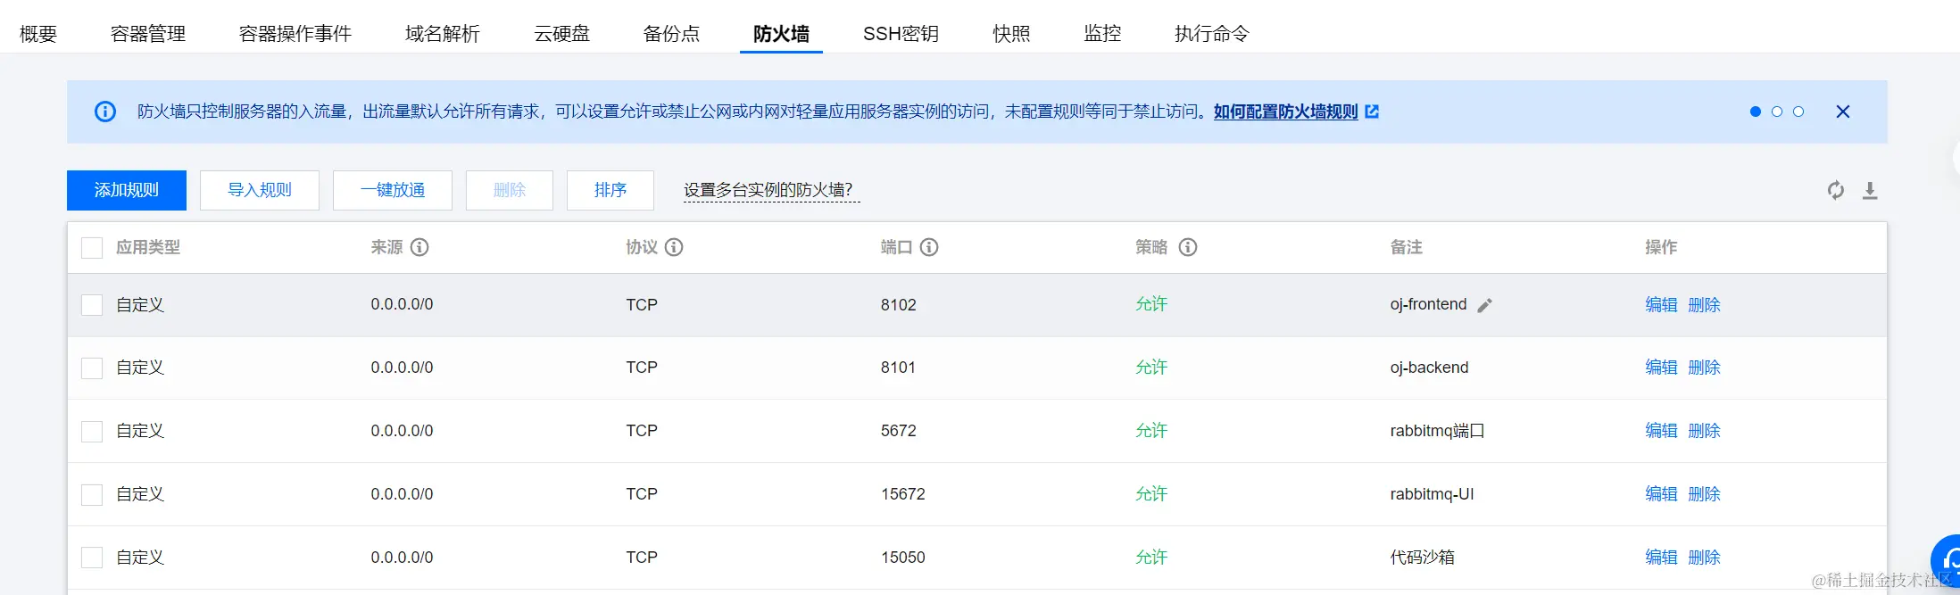This screenshot has height=595, width=1960.
Task: Click port value 15050
Action: pos(903,558)
